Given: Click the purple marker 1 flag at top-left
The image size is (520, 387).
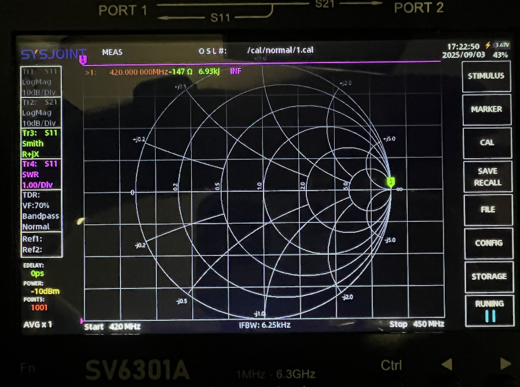Looking at the screenshot, I should (x=83, y=59).
